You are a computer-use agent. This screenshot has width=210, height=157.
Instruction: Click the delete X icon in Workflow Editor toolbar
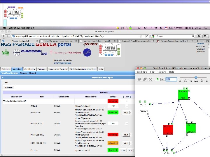point(150,79)
